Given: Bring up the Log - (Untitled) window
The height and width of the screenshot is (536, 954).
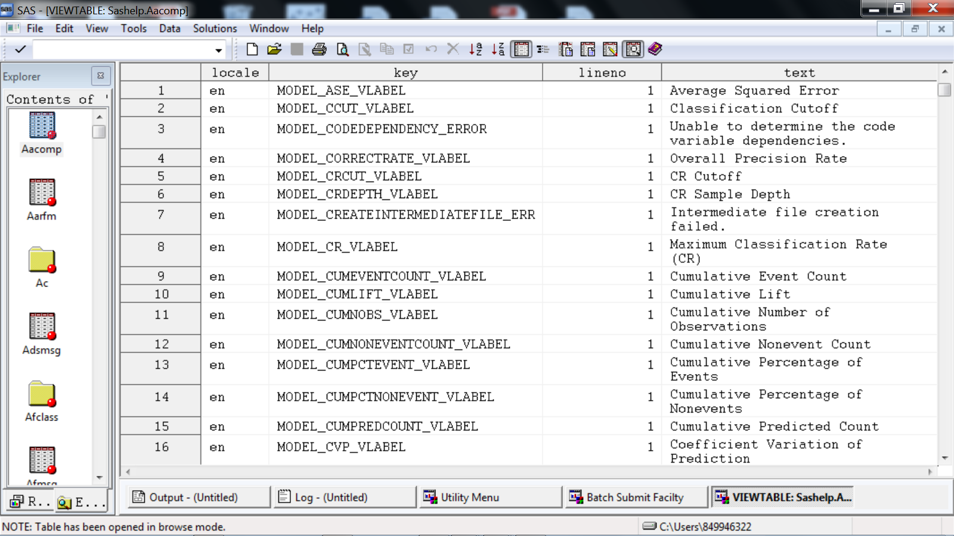Looking at the screenshot, I should tap(344, 497).
